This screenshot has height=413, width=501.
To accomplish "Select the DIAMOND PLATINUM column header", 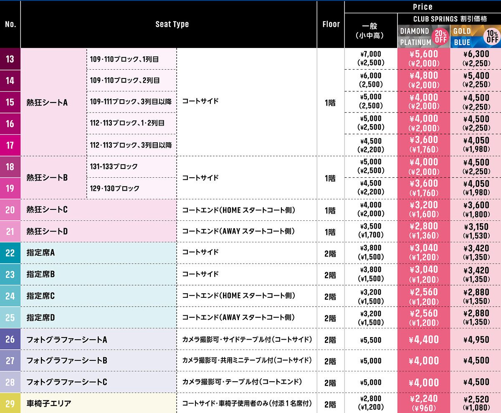I will coord(424,36).
